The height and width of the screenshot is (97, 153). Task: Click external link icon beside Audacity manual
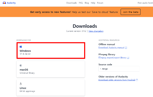pos(126,48)
